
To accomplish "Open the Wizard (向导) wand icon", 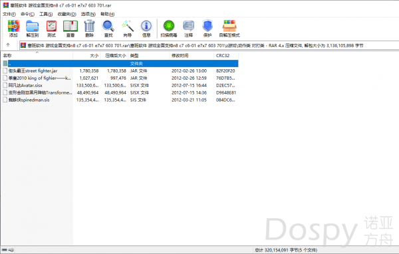I will point(128,29).
